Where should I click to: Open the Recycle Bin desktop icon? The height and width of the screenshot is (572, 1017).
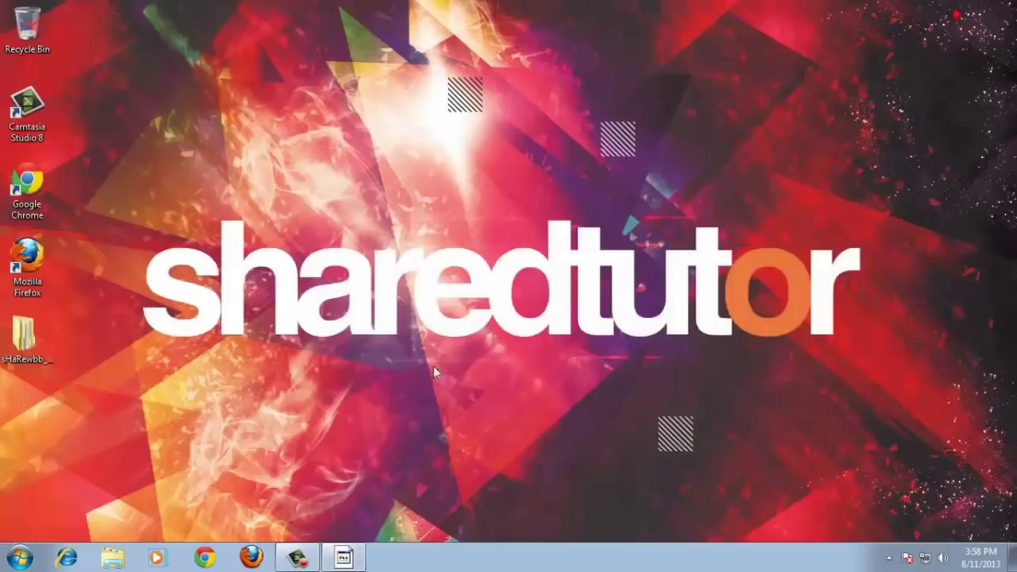[27, 30]
